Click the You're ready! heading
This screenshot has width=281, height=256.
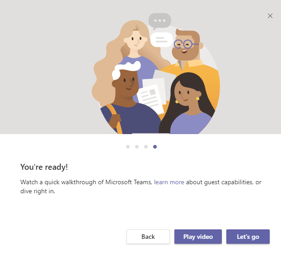(x=44, y=167)
